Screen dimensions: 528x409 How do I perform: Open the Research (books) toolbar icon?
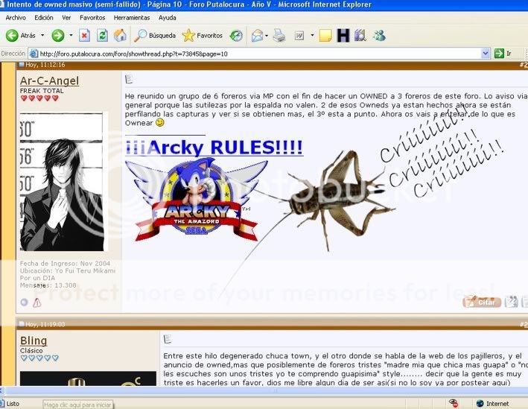[360, 35]
